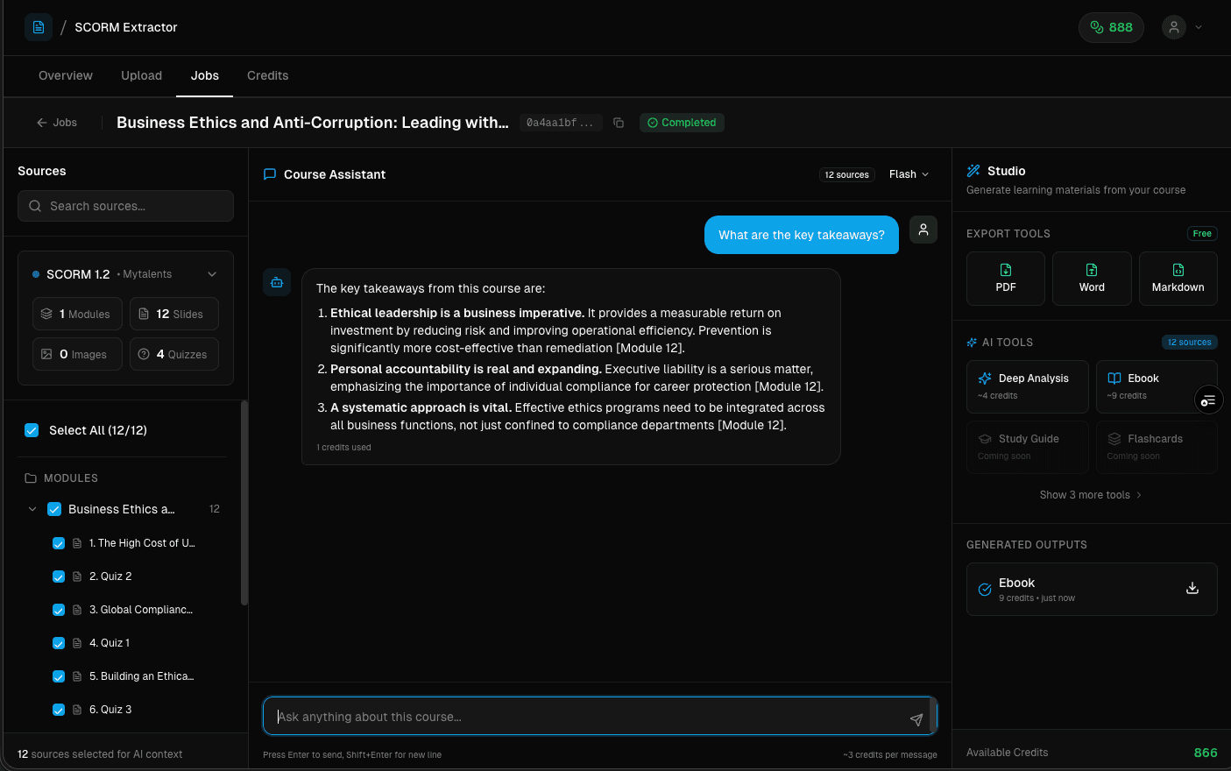Click the SCORM Extractor app logo icon

39,27
